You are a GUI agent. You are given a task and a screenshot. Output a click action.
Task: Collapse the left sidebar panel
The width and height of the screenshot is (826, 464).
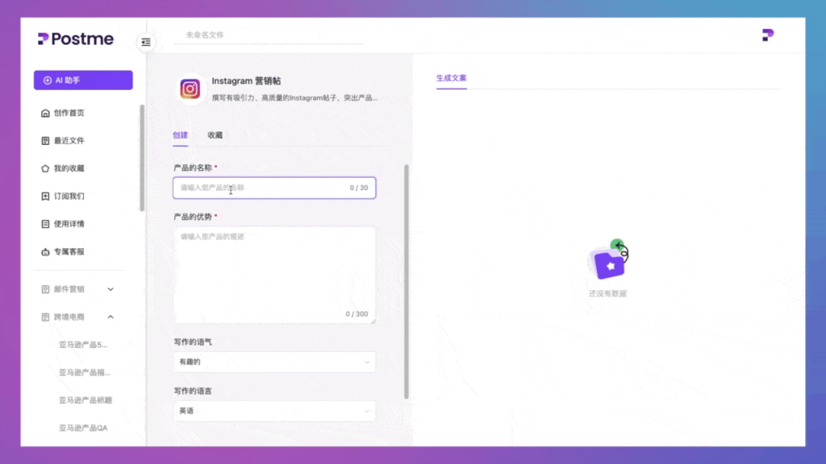(x=146, y=43)
